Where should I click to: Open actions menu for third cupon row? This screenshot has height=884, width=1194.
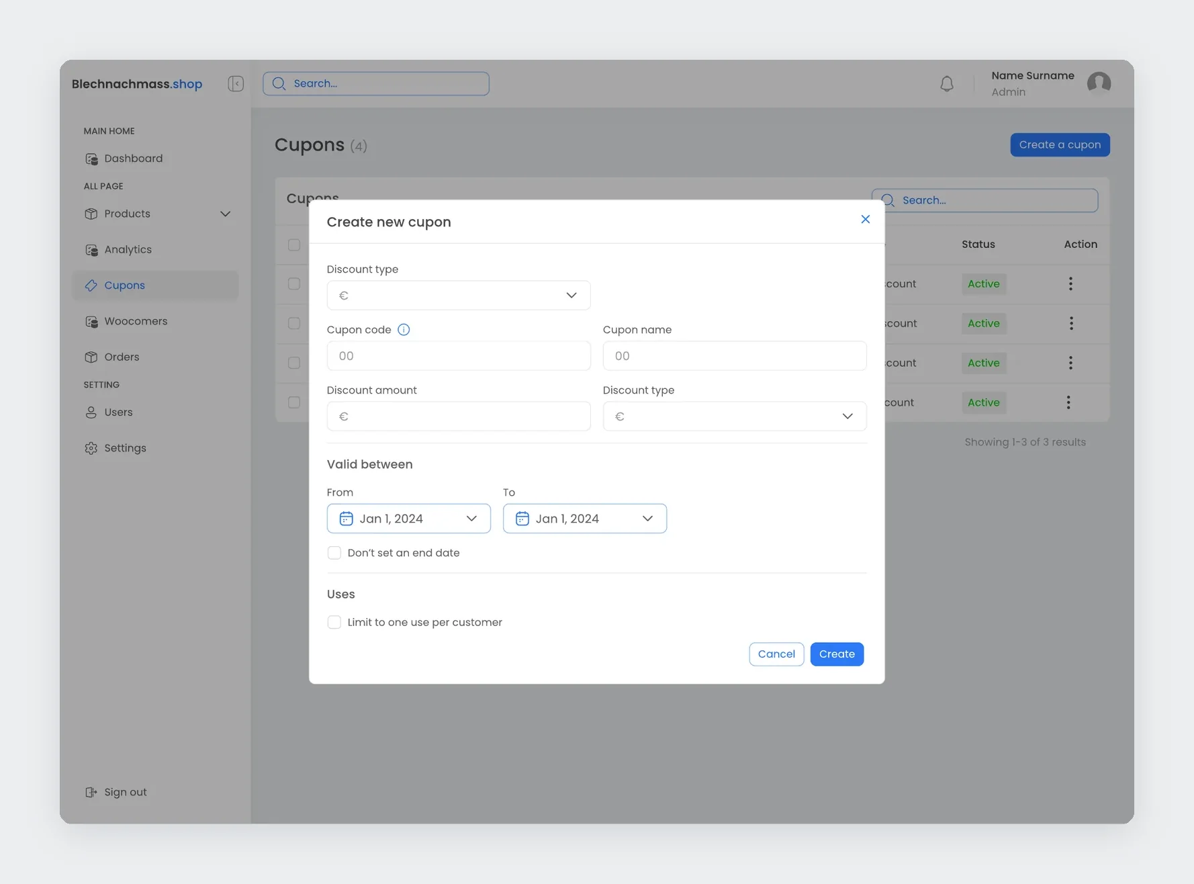click(1070, 363)
